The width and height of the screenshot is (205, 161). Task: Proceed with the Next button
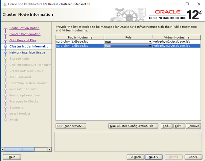coord(154,157)
